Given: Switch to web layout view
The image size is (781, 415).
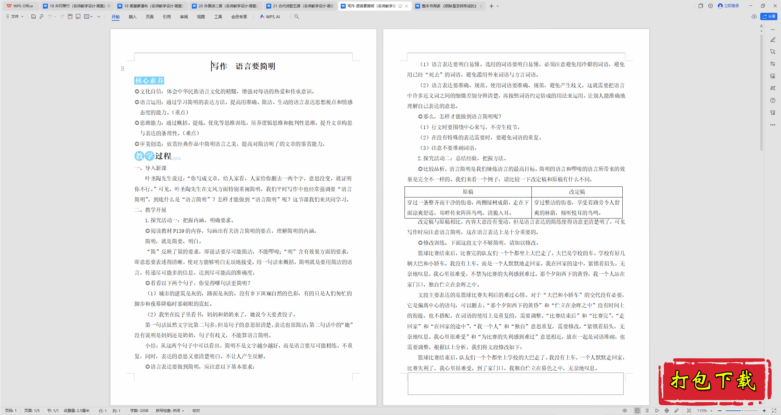Looking at the screenshot, I should [667, 410].
